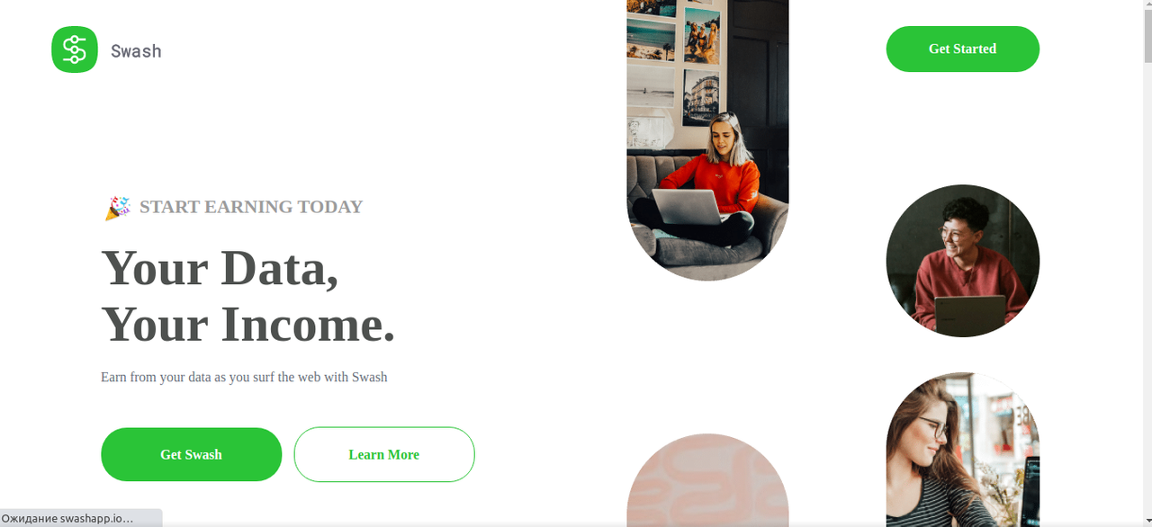The image size is (1152, 527).
Task: Click the "Your Data," headline line
Action: click(x=220, y=268)
